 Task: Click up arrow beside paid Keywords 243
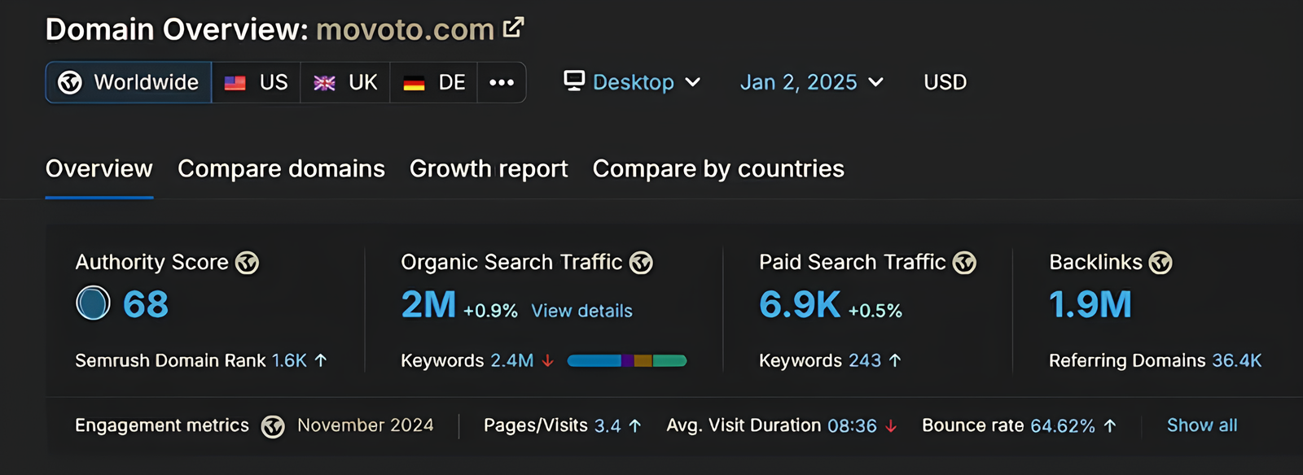895,360
